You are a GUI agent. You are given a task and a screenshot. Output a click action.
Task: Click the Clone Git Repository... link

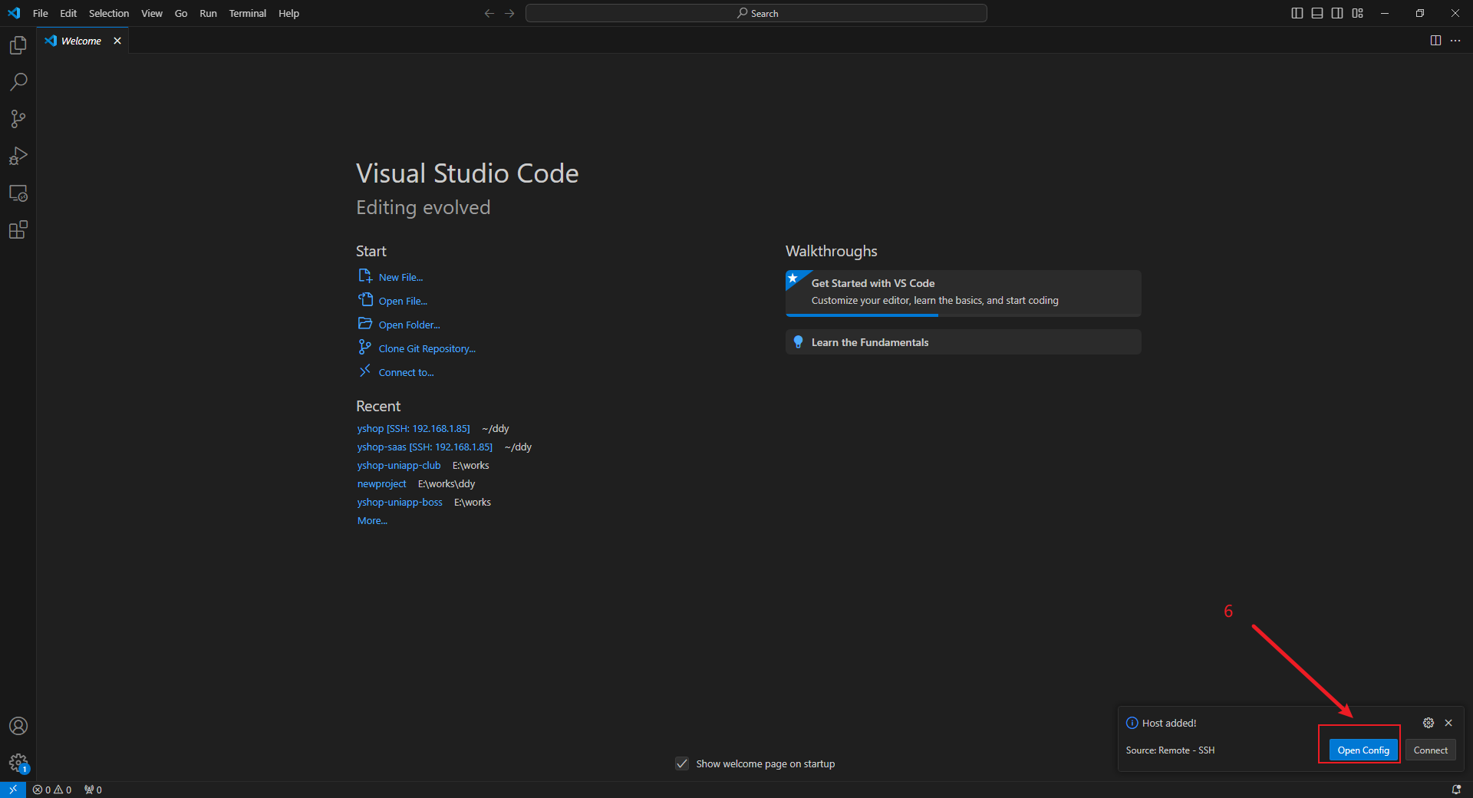[427, 349]
